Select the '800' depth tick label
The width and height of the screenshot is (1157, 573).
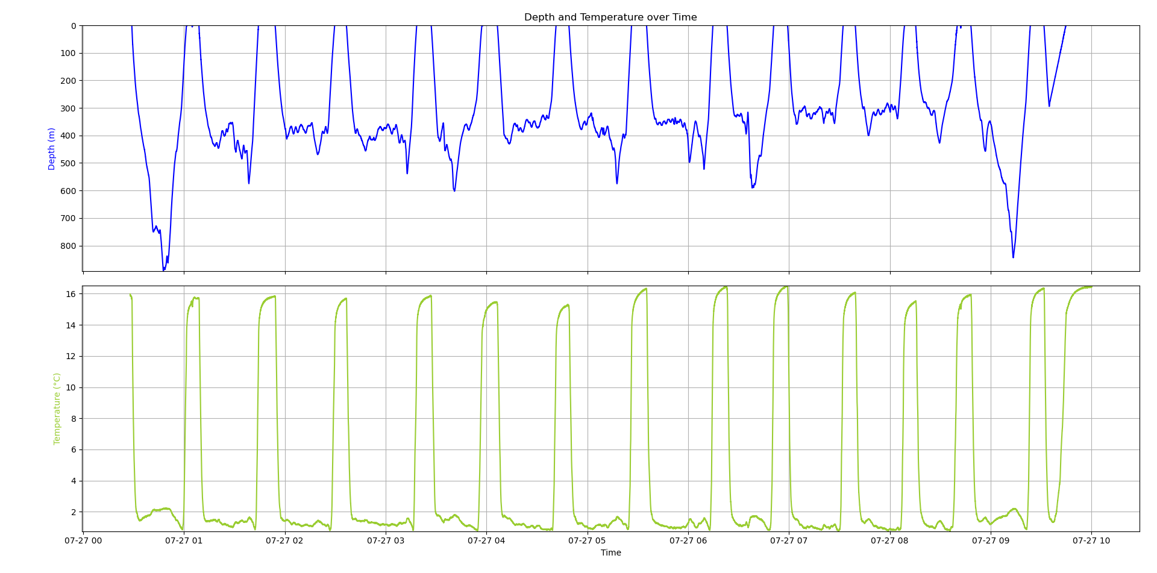[x=69, y=246]
